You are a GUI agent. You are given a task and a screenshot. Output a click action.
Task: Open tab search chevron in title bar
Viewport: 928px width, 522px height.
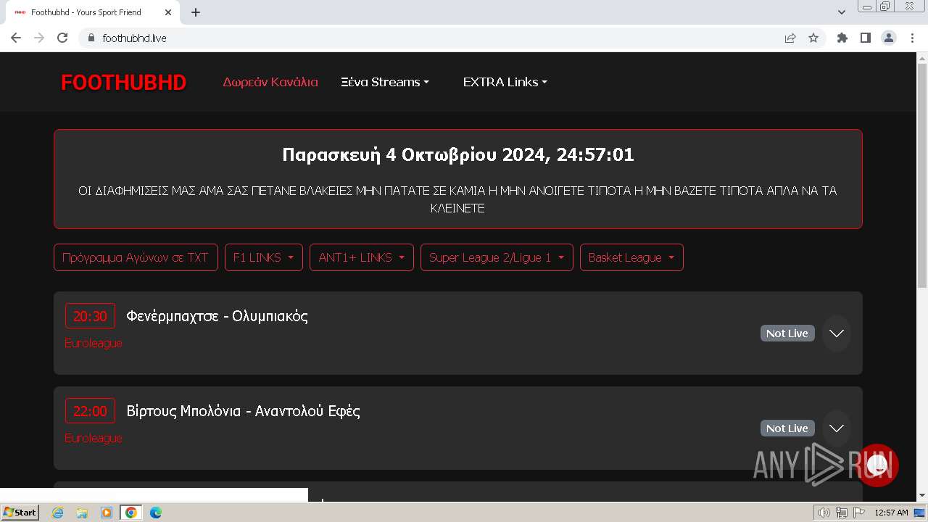click(x=842, y=12)
